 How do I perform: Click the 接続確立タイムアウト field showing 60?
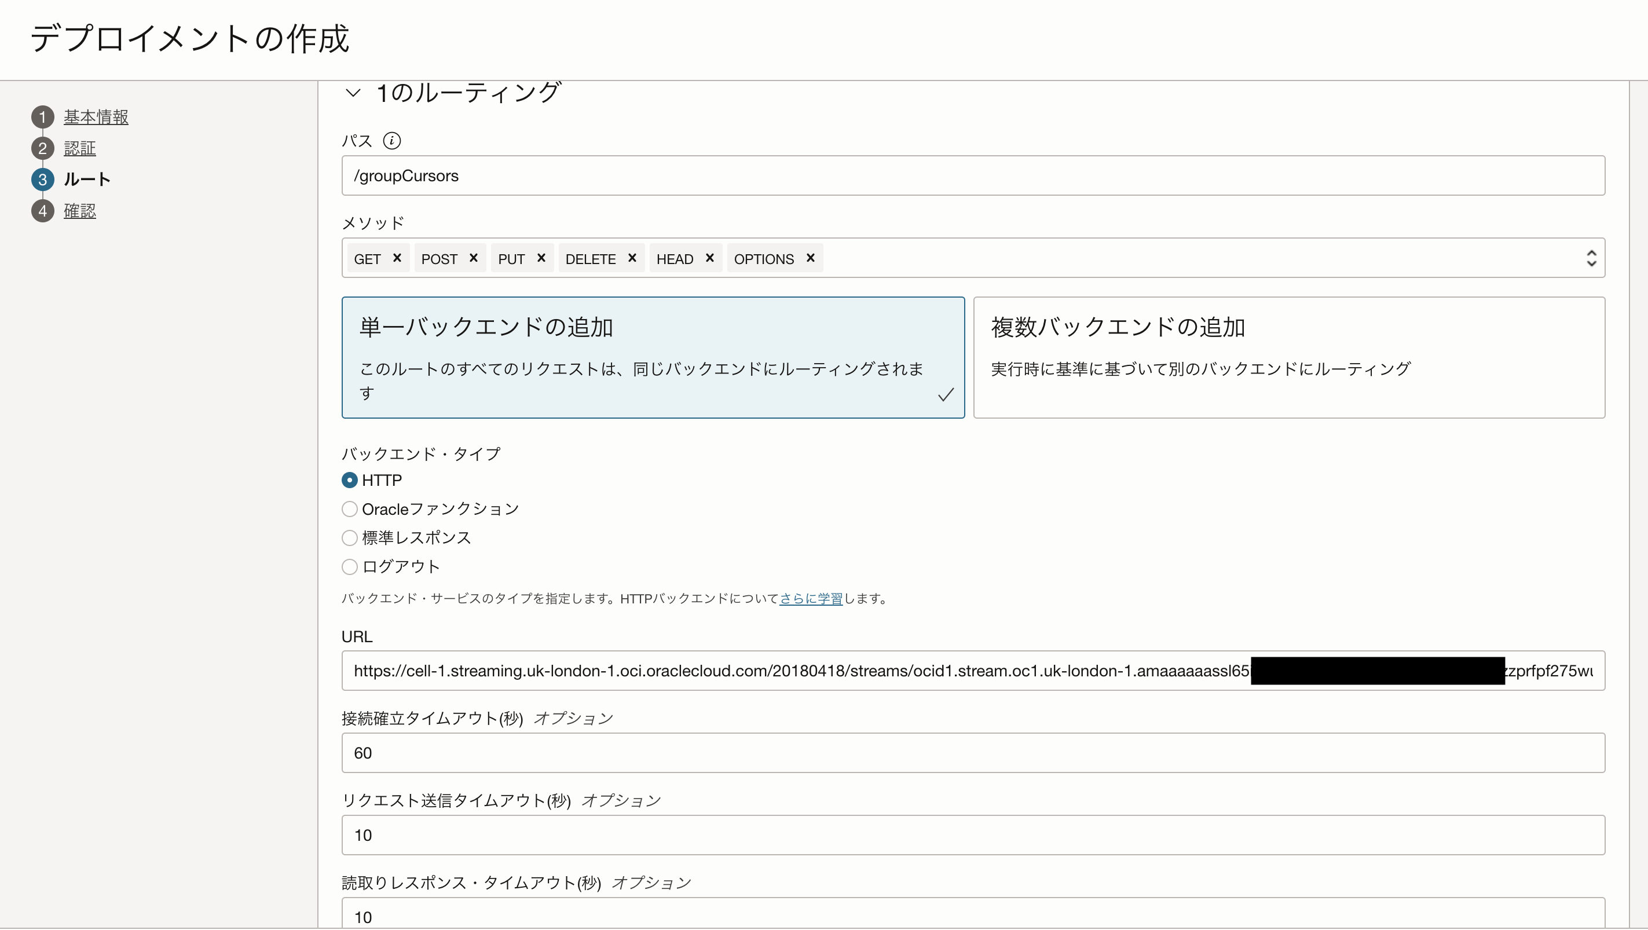point(959,753)
